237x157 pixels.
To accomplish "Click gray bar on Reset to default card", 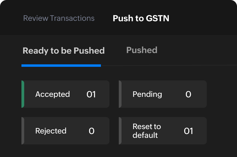I will point(120,131).
